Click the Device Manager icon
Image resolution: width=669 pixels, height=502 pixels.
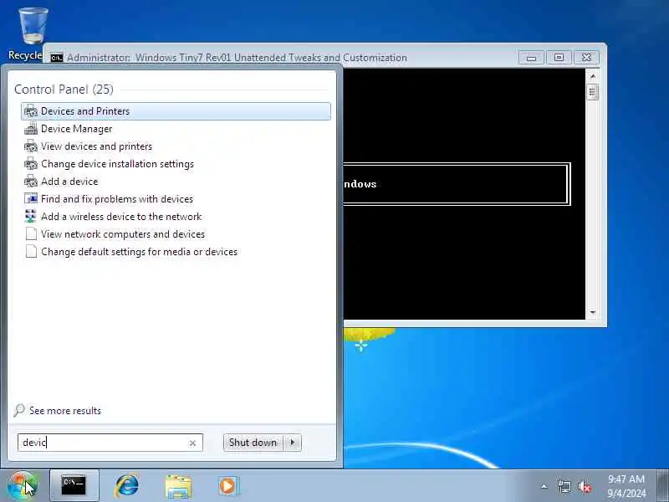[31, 129]
